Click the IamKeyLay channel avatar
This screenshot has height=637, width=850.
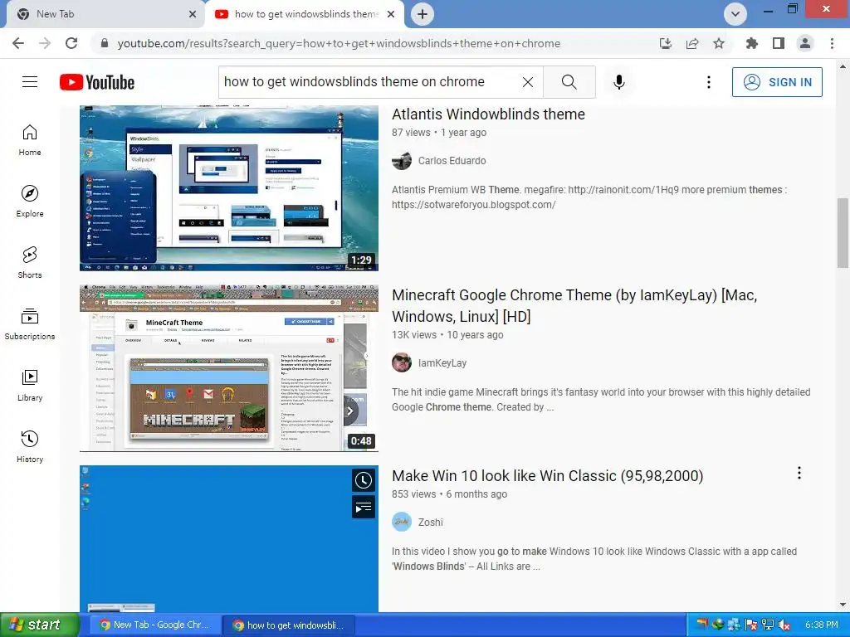click(402, 363)
